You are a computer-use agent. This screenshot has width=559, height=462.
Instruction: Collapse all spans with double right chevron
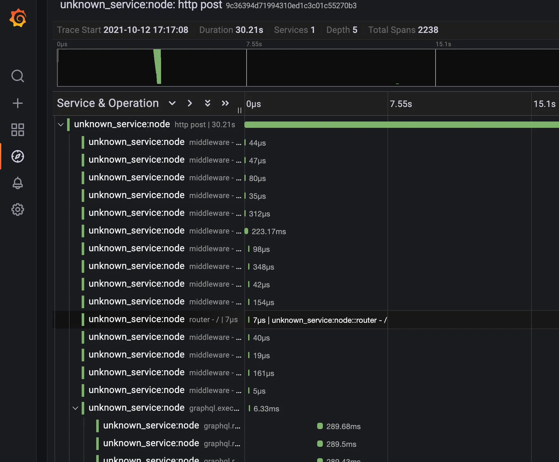[225, 103]
